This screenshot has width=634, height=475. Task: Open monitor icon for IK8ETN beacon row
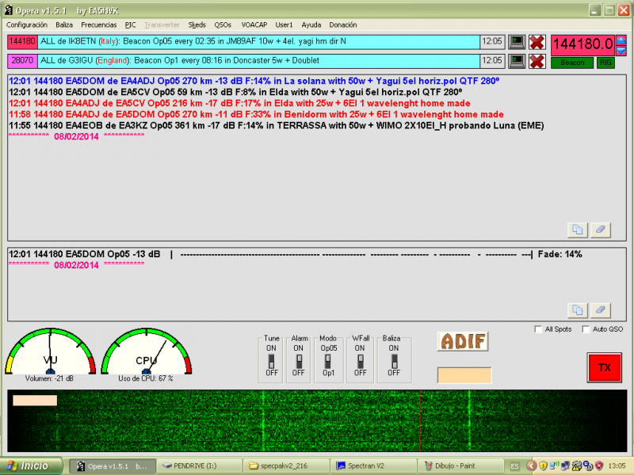(517, 42)
